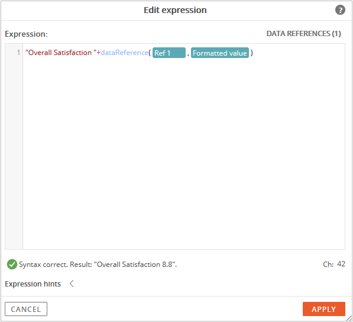Viewport: 353px width, 322px height.
Task: Click the APPLY button
Action: point(324,309)
